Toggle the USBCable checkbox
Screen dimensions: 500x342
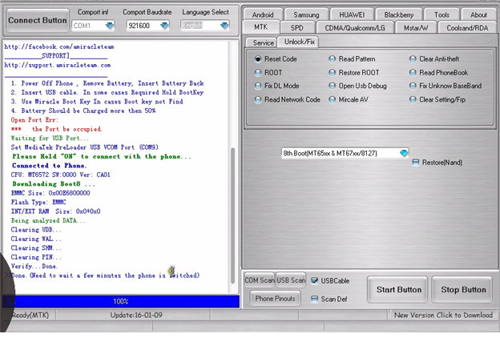(315, 280)
